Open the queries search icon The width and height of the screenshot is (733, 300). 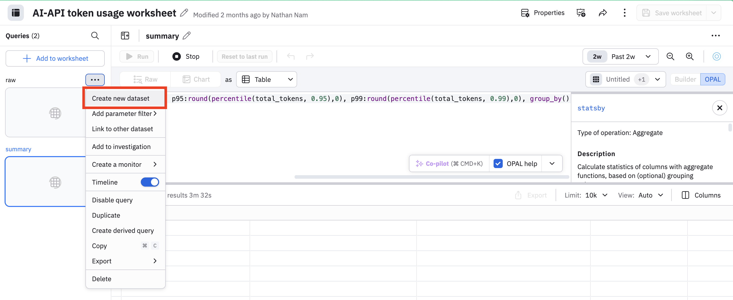pos(95,35)
